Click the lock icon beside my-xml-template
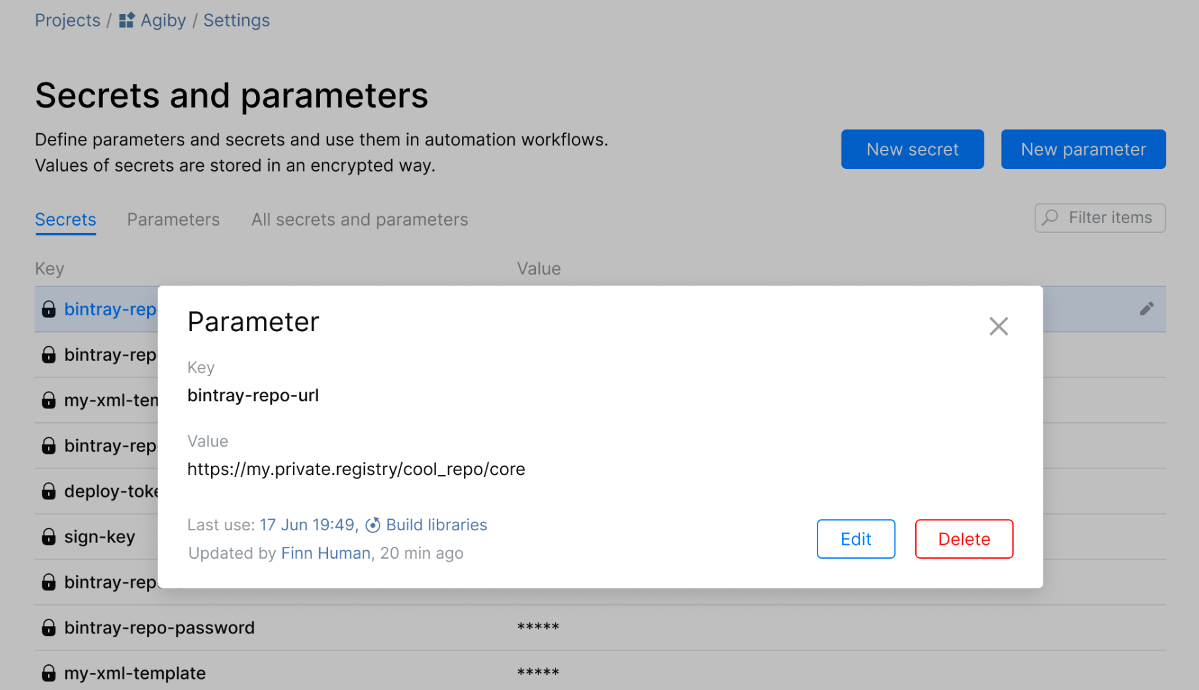This screenshot has width=1199, height=690. [x=49, y=674]
